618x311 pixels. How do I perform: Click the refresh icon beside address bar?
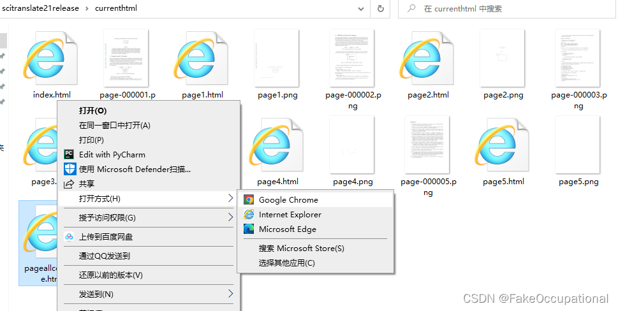tap(380, 9)
